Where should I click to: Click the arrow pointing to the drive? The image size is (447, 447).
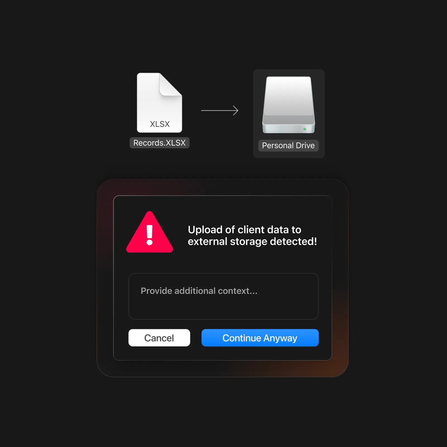(220, 111)
